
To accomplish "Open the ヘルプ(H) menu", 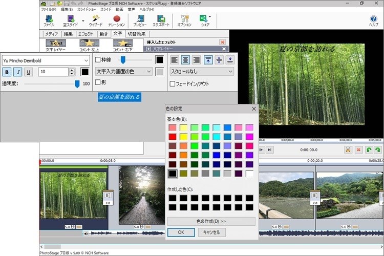I will (x=147, y=9).
